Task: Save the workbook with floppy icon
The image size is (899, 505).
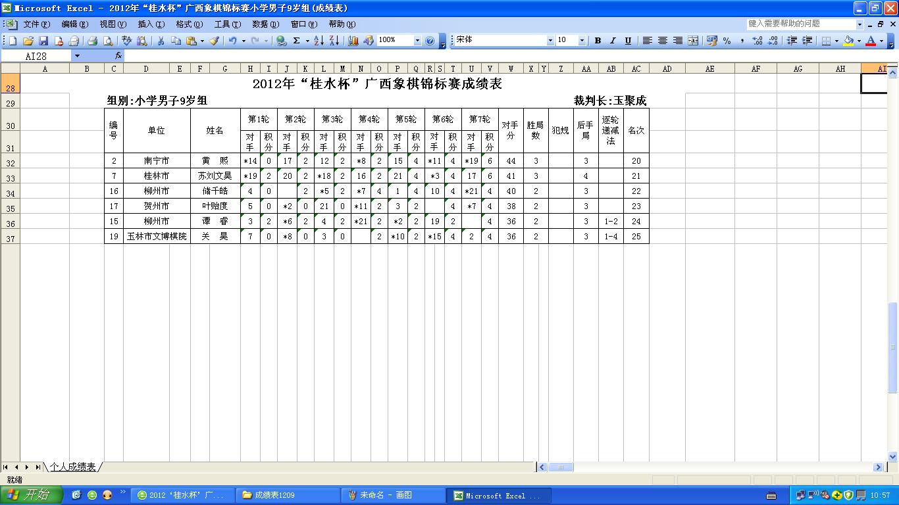Action: [43, 41]
